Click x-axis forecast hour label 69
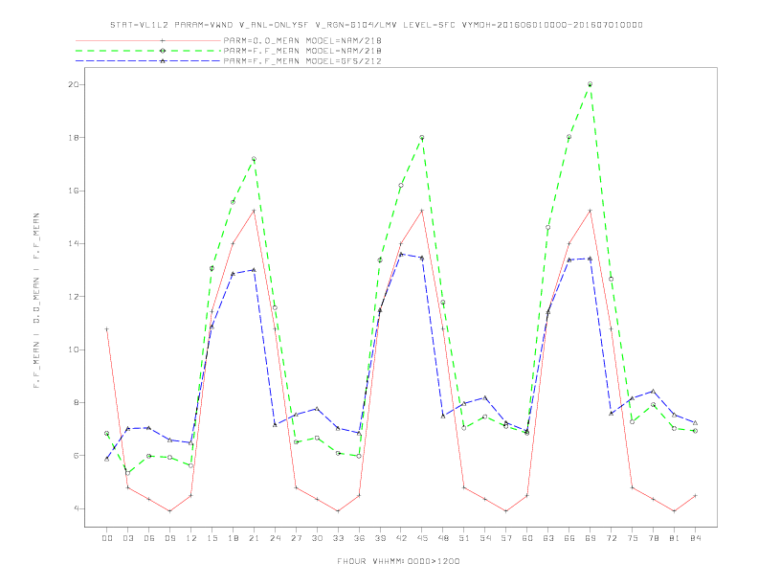The width and height of the screenshot is (758, 586). 591,538
